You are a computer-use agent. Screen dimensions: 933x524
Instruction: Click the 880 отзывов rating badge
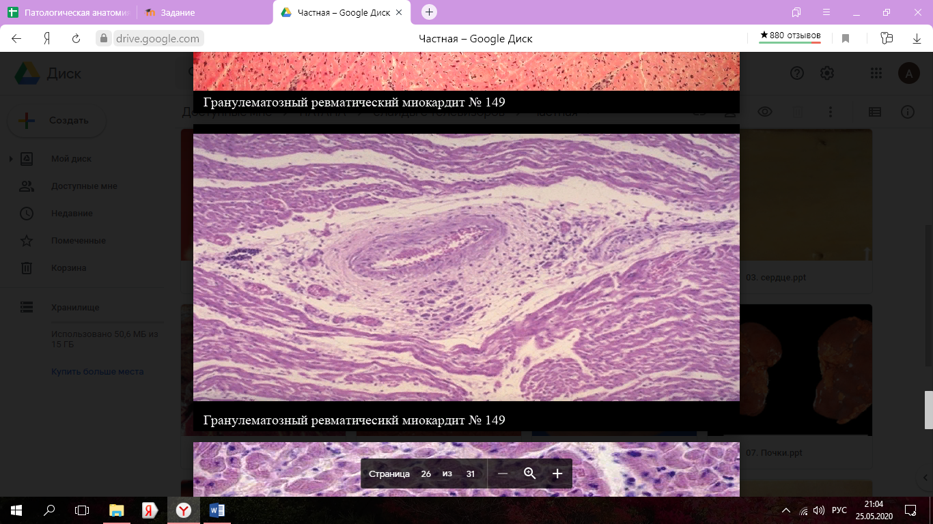[790, 36]
